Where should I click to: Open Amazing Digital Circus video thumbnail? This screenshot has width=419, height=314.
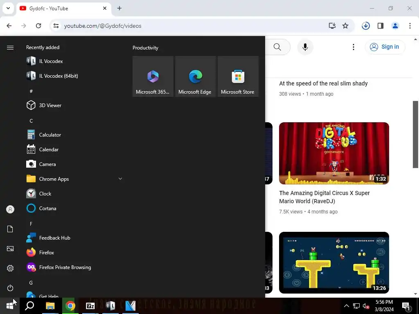[334, 153]
